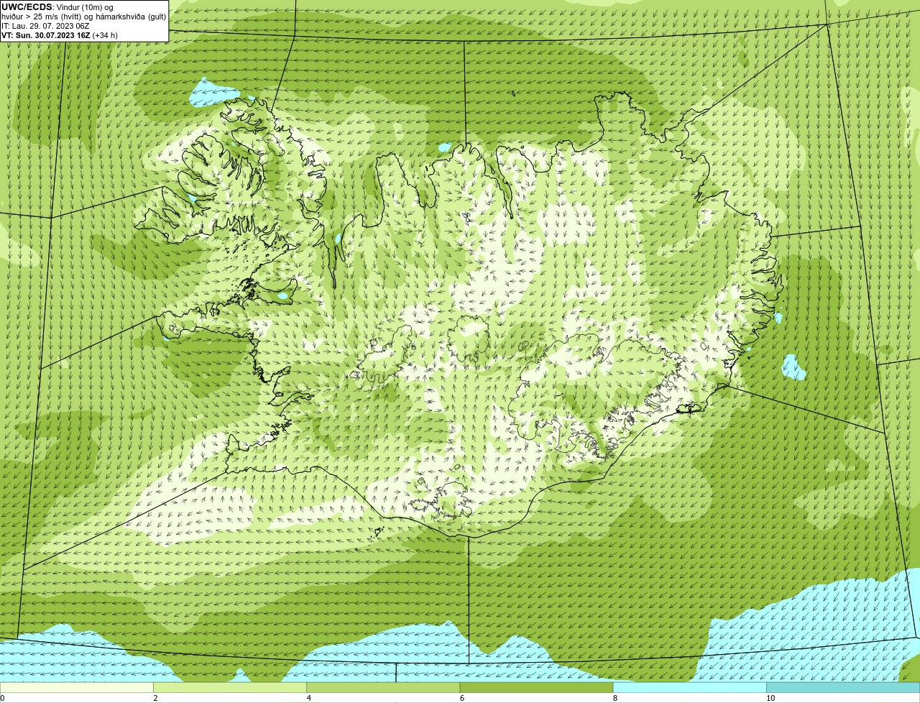Click the legend scale label '0'
The width and height of the screenshot is (920, 703).
pos(2,698)
